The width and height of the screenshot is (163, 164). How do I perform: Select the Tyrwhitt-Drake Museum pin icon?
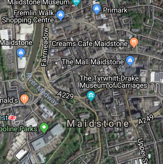click(x=91, y=96)
